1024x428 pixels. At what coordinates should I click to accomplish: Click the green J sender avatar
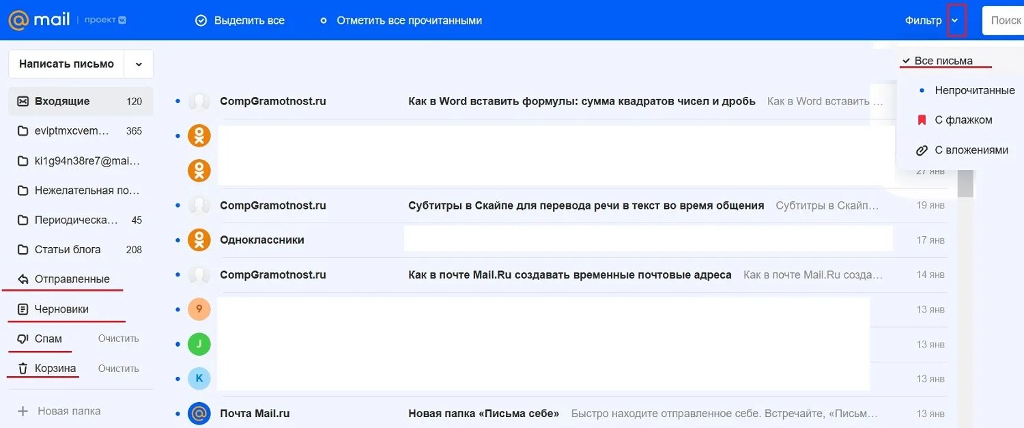pos(199,344)
